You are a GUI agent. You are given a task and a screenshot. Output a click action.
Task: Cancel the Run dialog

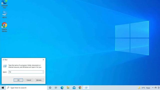click(29, 80)
